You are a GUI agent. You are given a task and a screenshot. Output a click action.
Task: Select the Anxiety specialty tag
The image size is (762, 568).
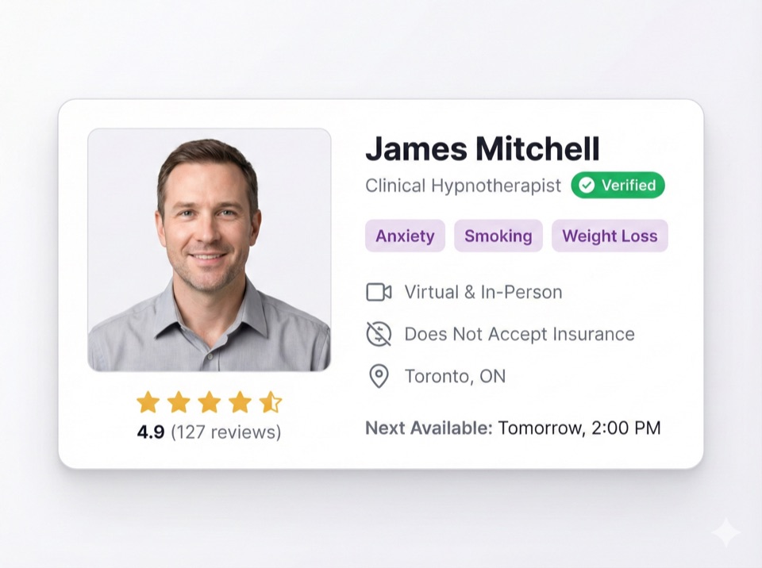(x=405, y=236)
